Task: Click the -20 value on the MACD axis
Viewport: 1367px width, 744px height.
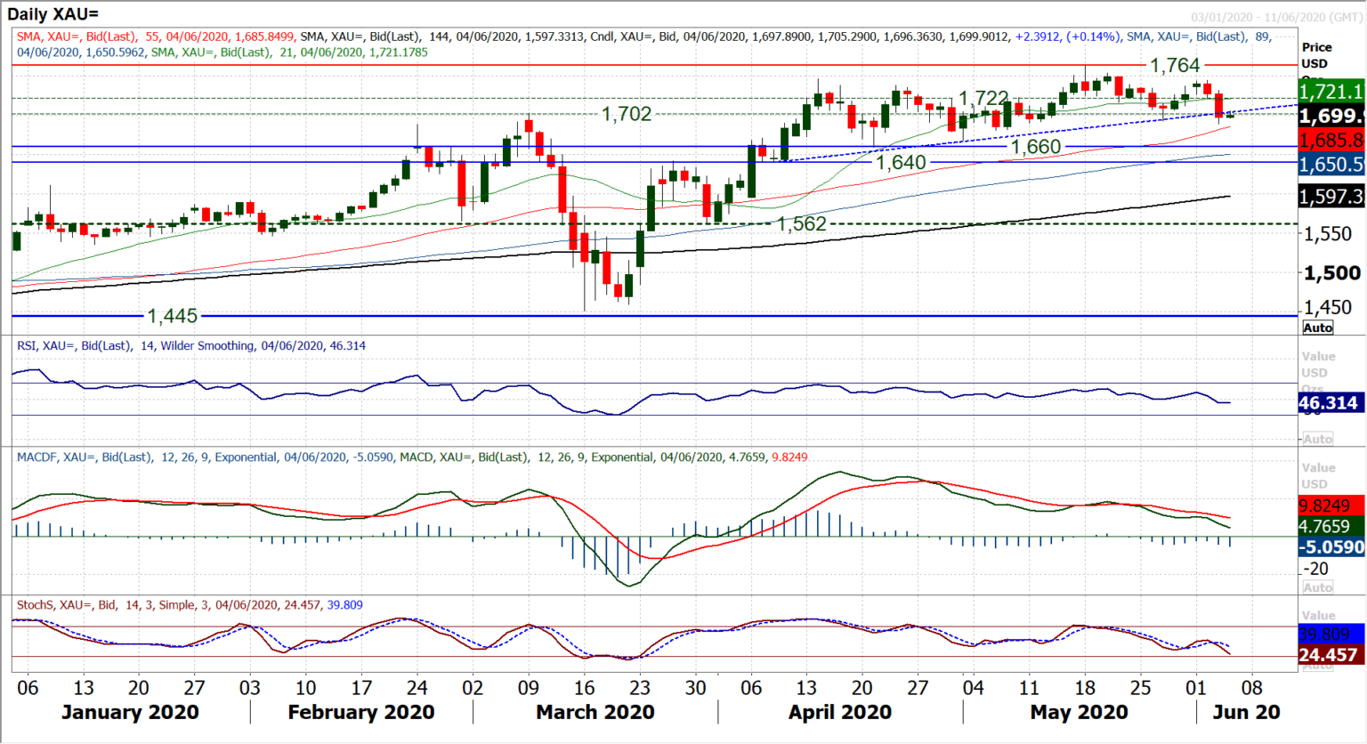Action: click(1316, 569)
